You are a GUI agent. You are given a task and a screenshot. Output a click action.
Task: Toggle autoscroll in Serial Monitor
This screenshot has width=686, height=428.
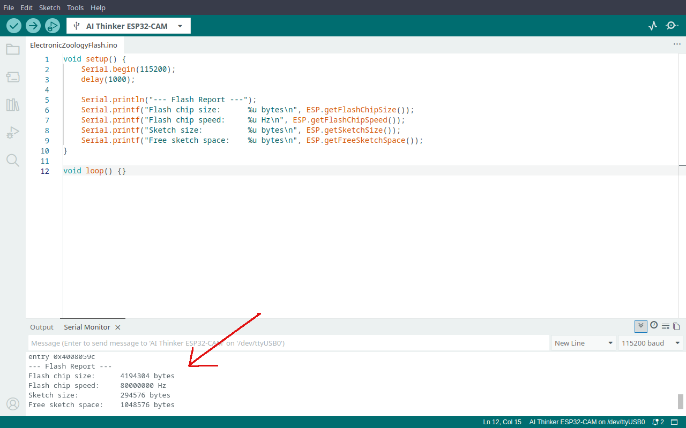coord(641,326)
